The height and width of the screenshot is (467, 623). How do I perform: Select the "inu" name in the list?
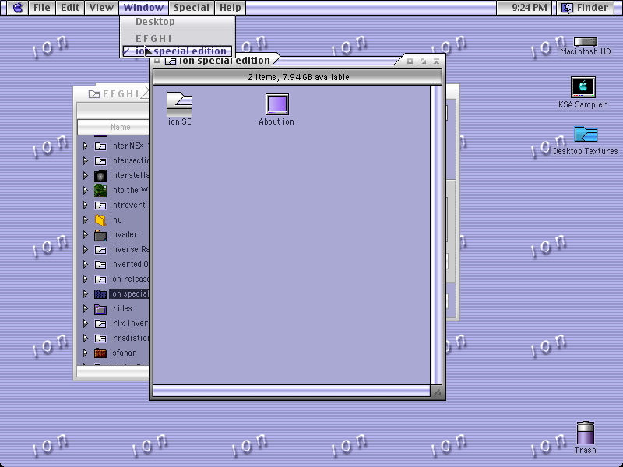click(x=115, y=220)
